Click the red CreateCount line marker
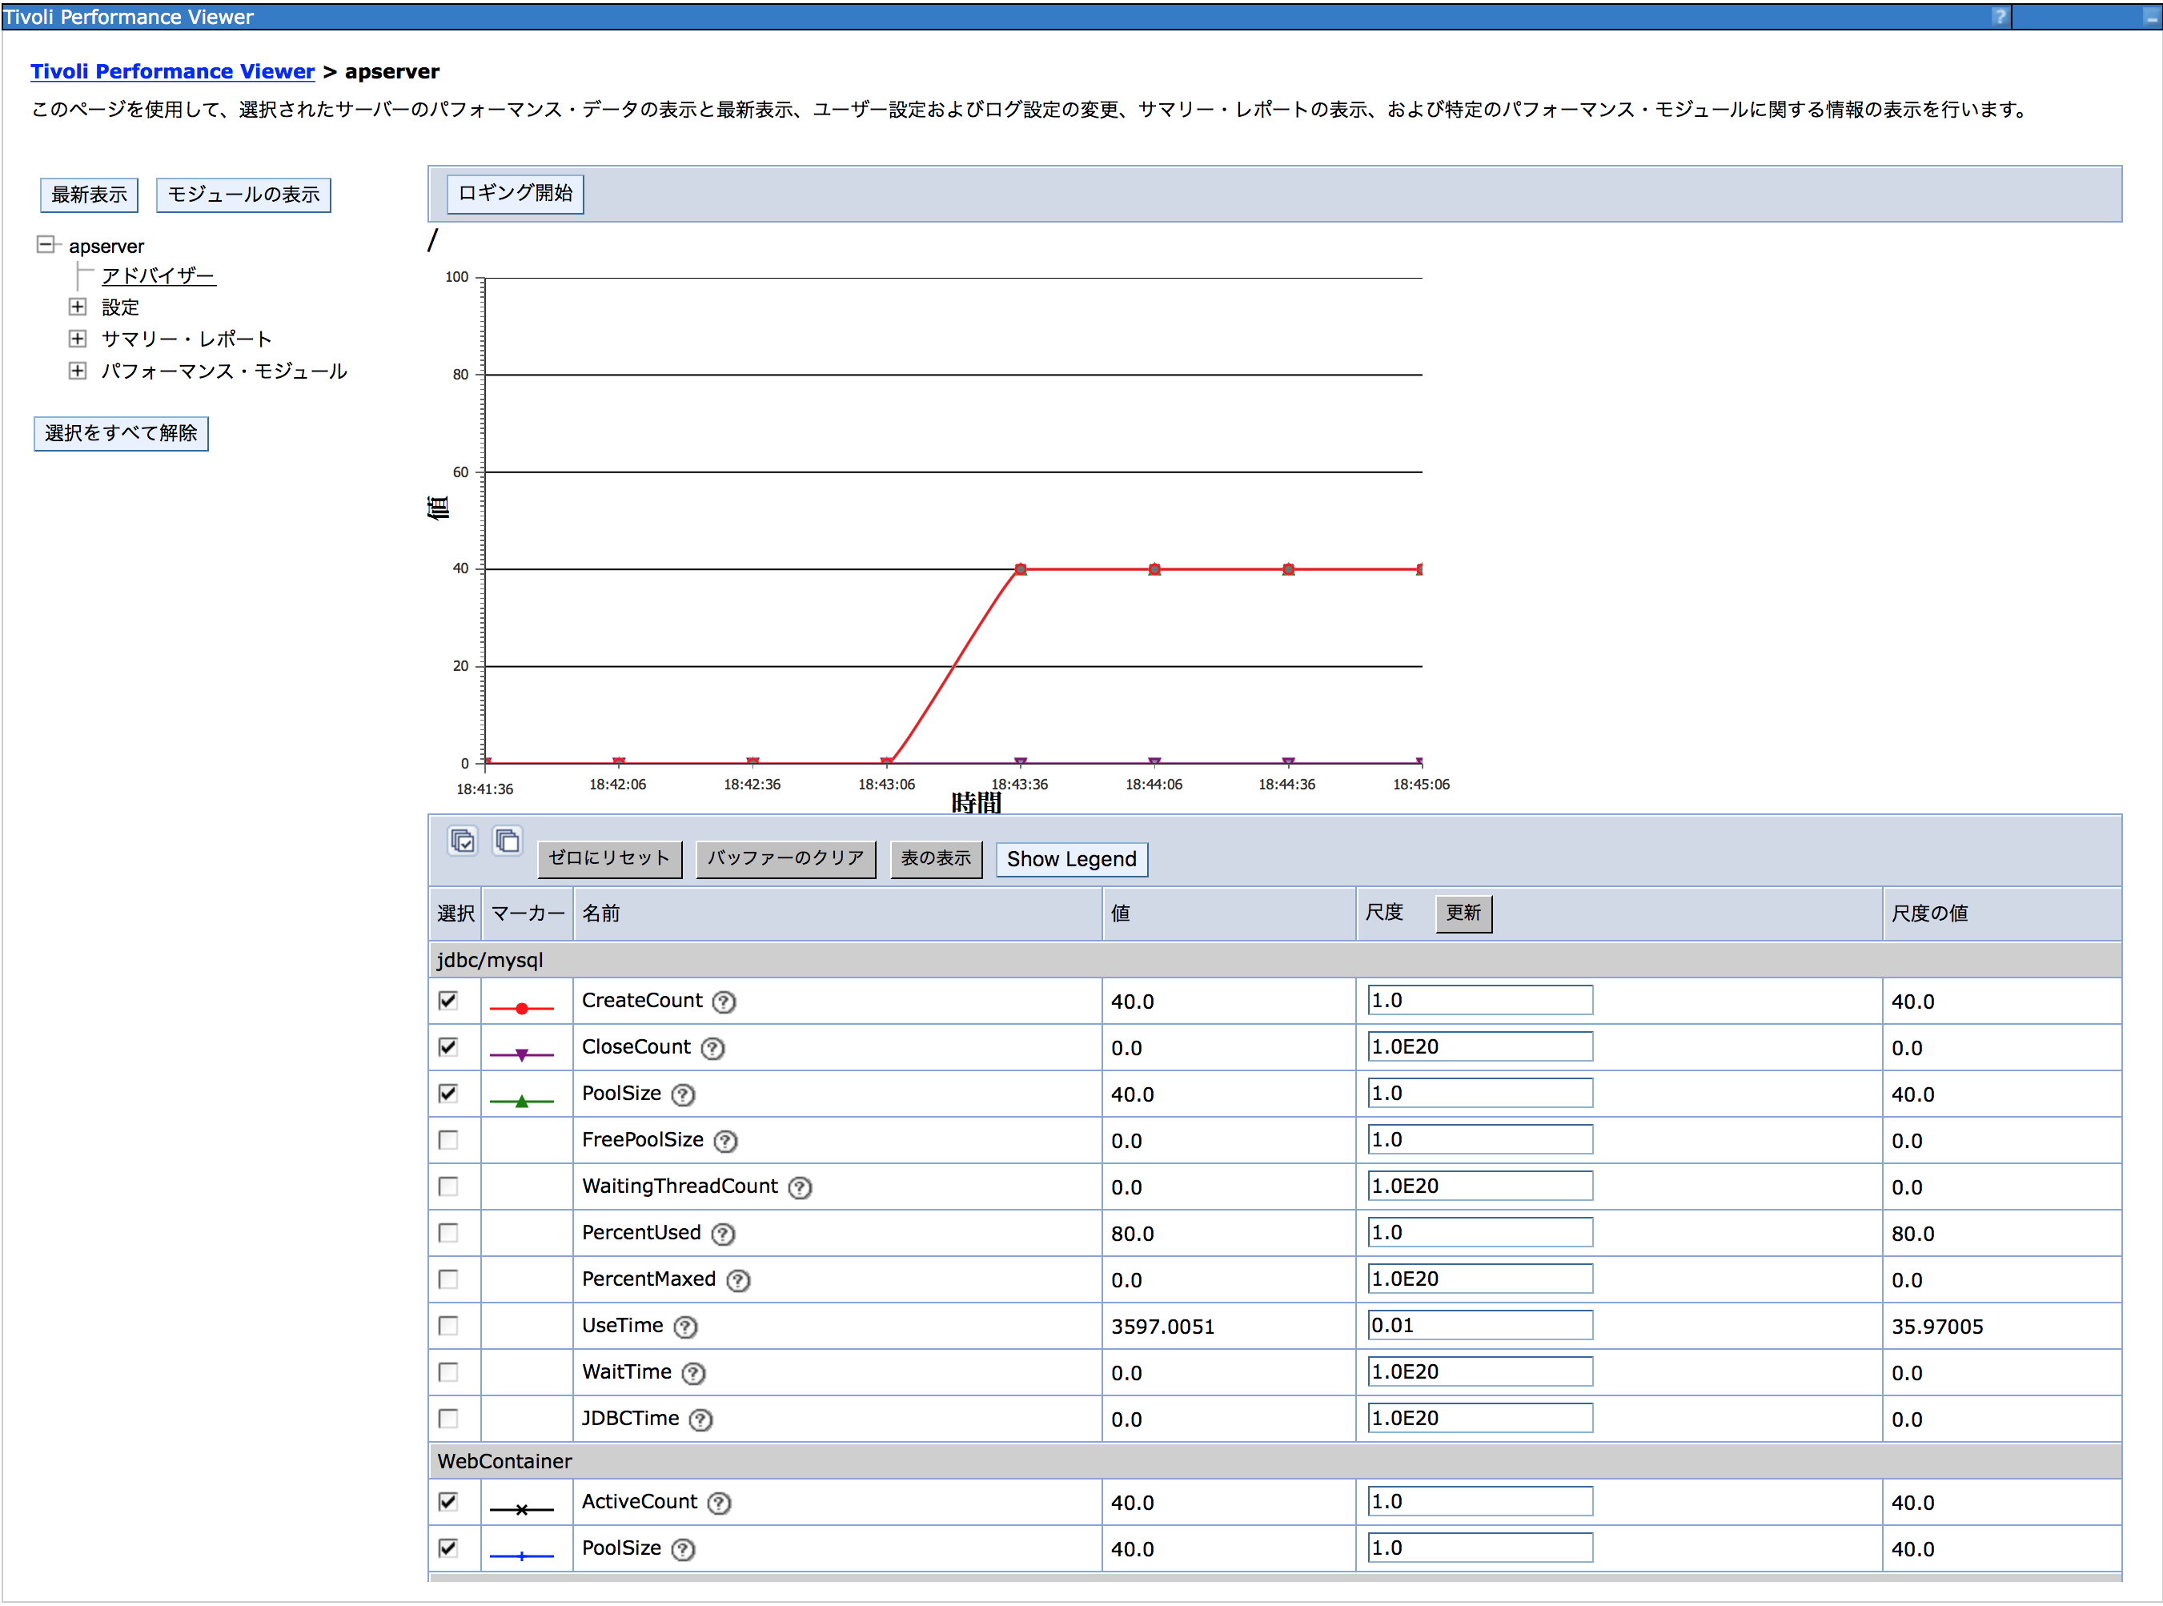Image resolution: width=2163 pixels, height=1606 pixels. [x=521, y=1009]
